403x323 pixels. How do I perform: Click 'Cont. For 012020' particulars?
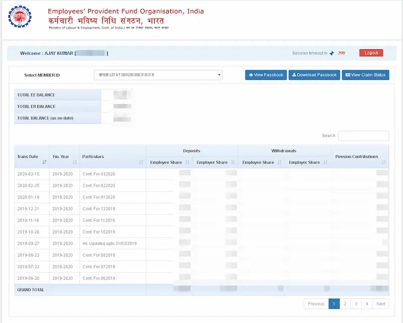(x=99, y=197)
